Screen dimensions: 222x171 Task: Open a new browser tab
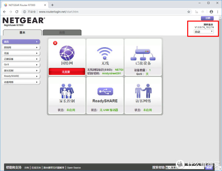tap(52, 5)
